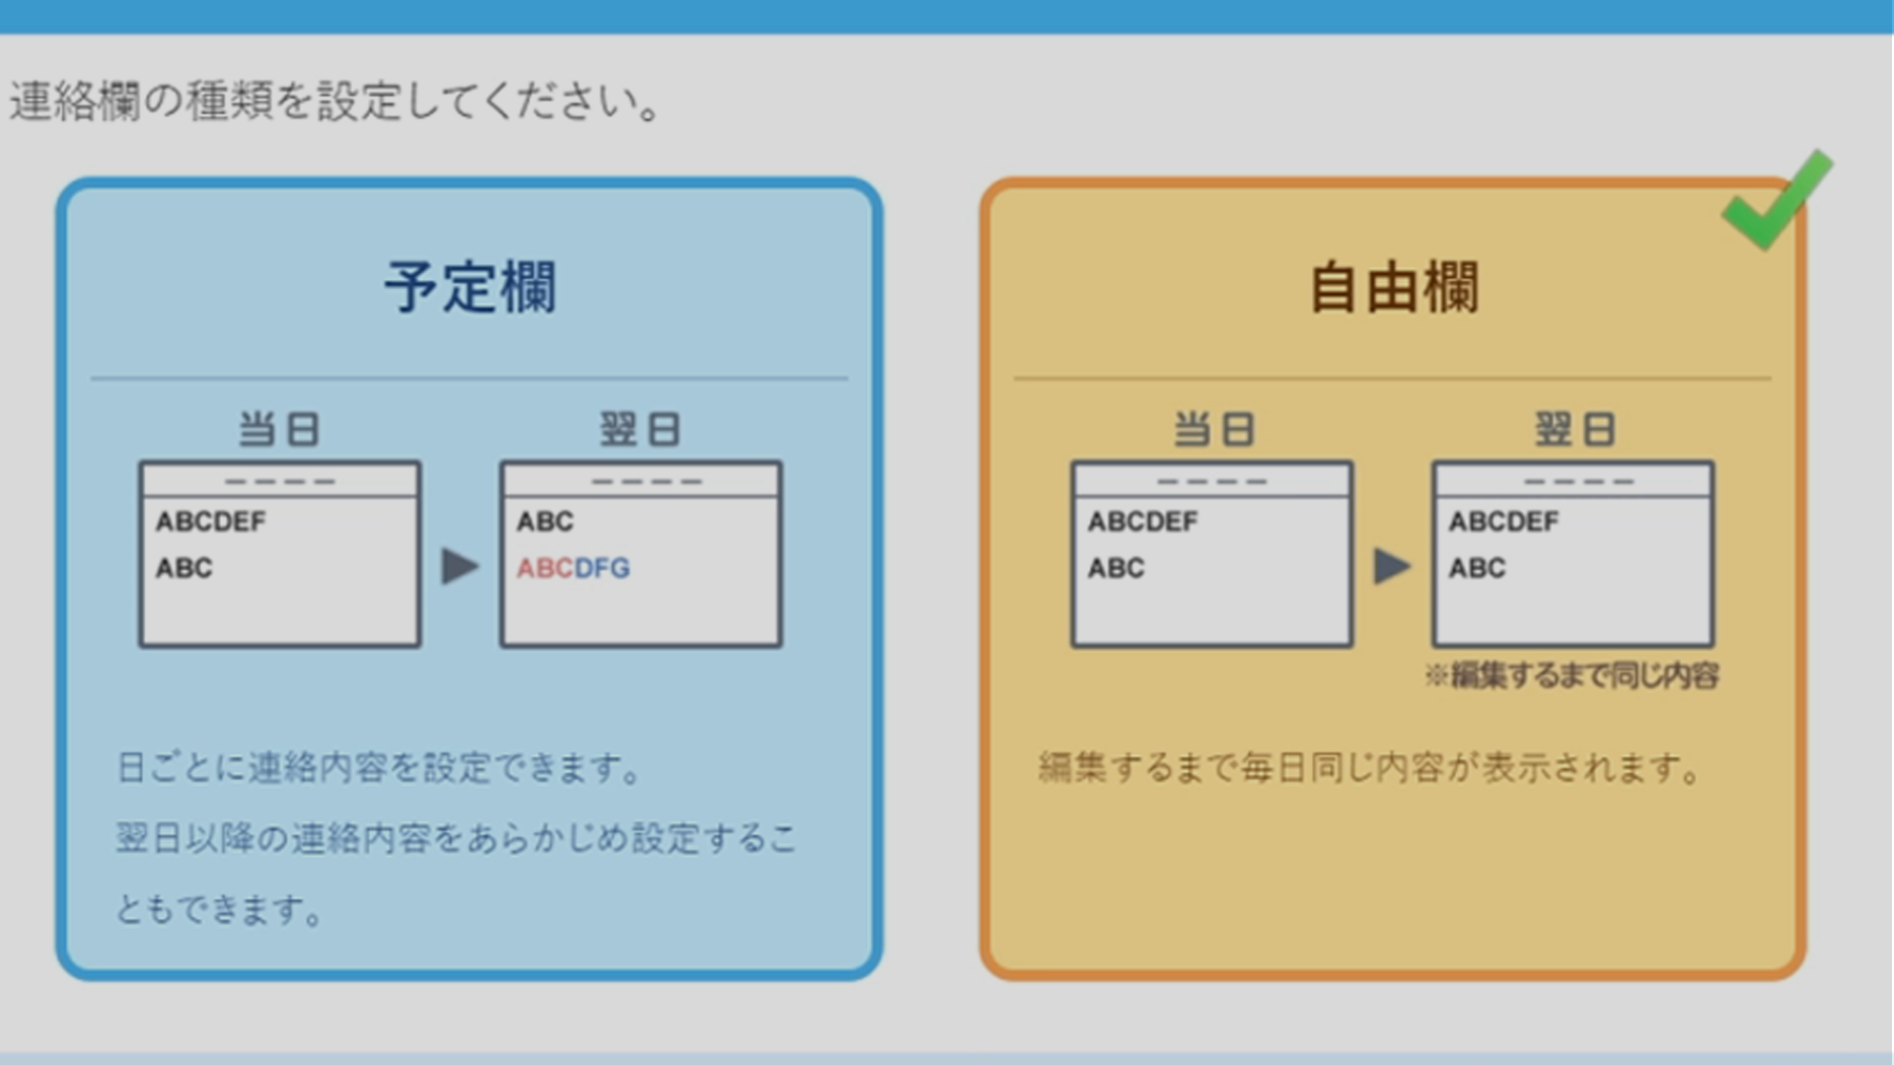
Task: Click the 自由欄 heading text
Action: (x=1393, y=287)
